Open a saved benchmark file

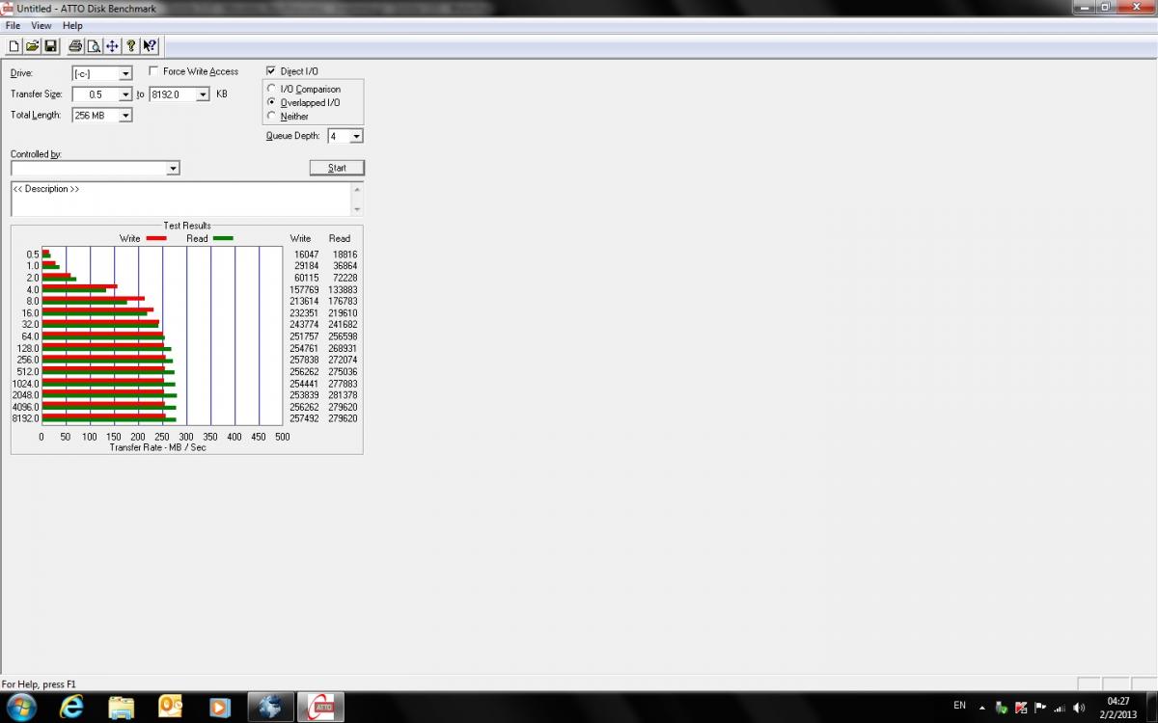pos(32,46)
